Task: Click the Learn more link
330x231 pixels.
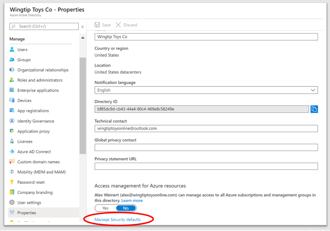Action: [132, 201]
